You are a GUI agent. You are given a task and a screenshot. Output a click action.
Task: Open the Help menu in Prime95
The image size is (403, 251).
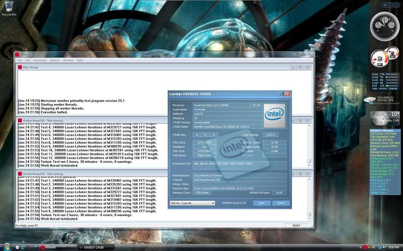coord(80,60)
